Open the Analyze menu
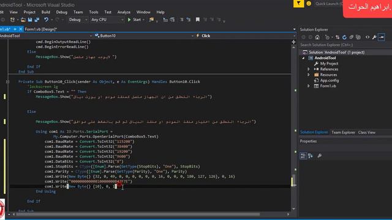392x220 pixels. [124, 12]
